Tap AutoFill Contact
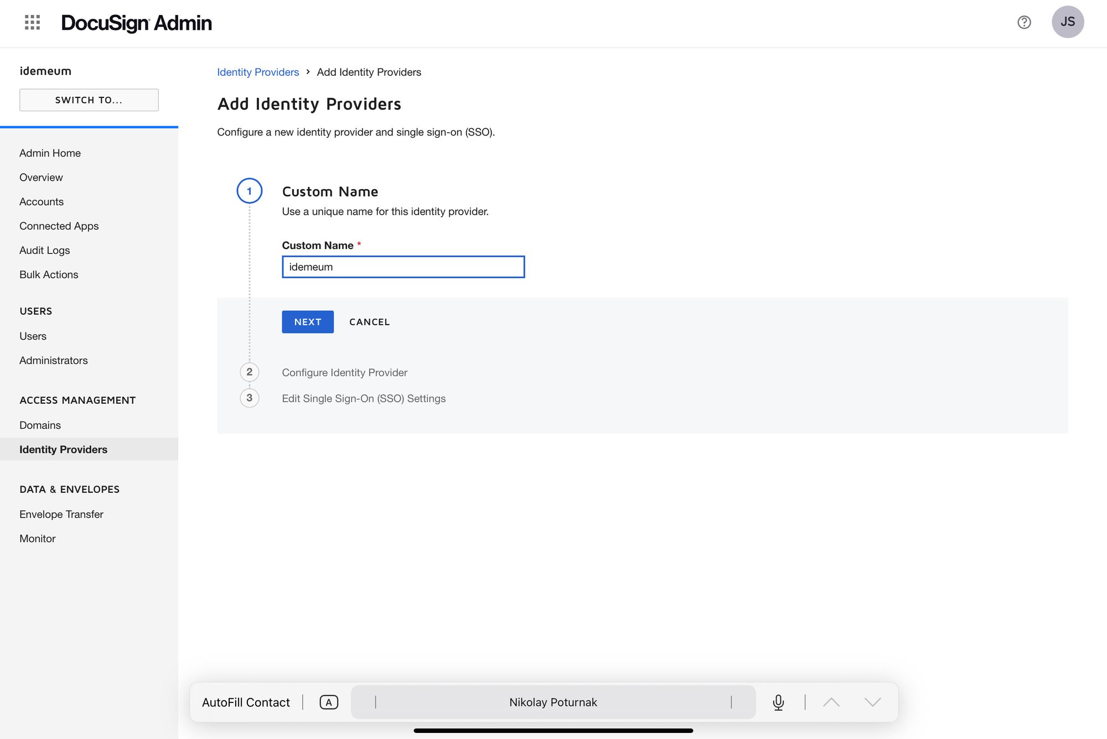Viewport: 1107px width, 739px height. pyautogui.click(x=246, y=702)
